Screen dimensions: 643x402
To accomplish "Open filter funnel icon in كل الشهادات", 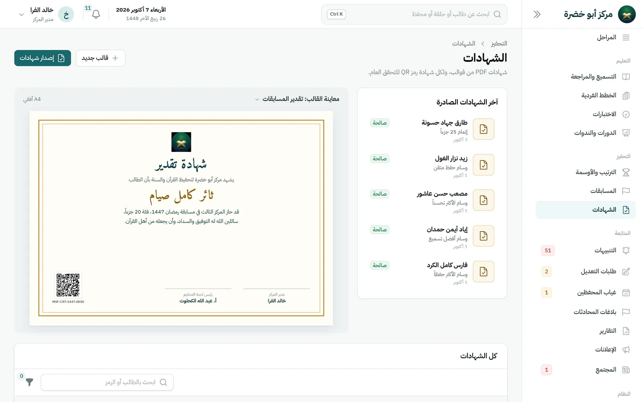I will [x=29, y=382].
